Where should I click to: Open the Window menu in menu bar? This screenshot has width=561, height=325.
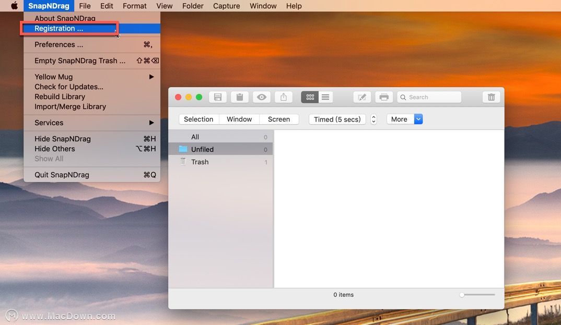coord(263,6)
